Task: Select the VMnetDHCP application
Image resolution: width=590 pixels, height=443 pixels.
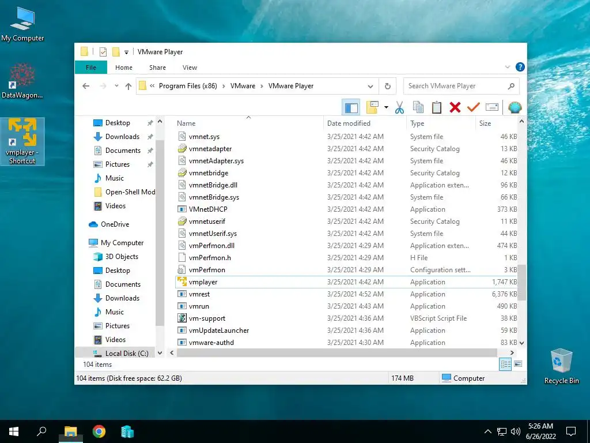Action: [346, 209]
